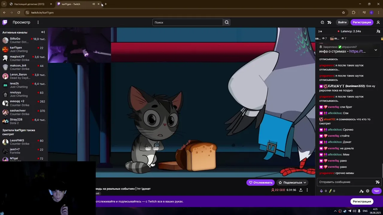Viewport: 383px width, 215px height.
Task: Select karf1gen channel in sidebar
Action: click(24, 49)
